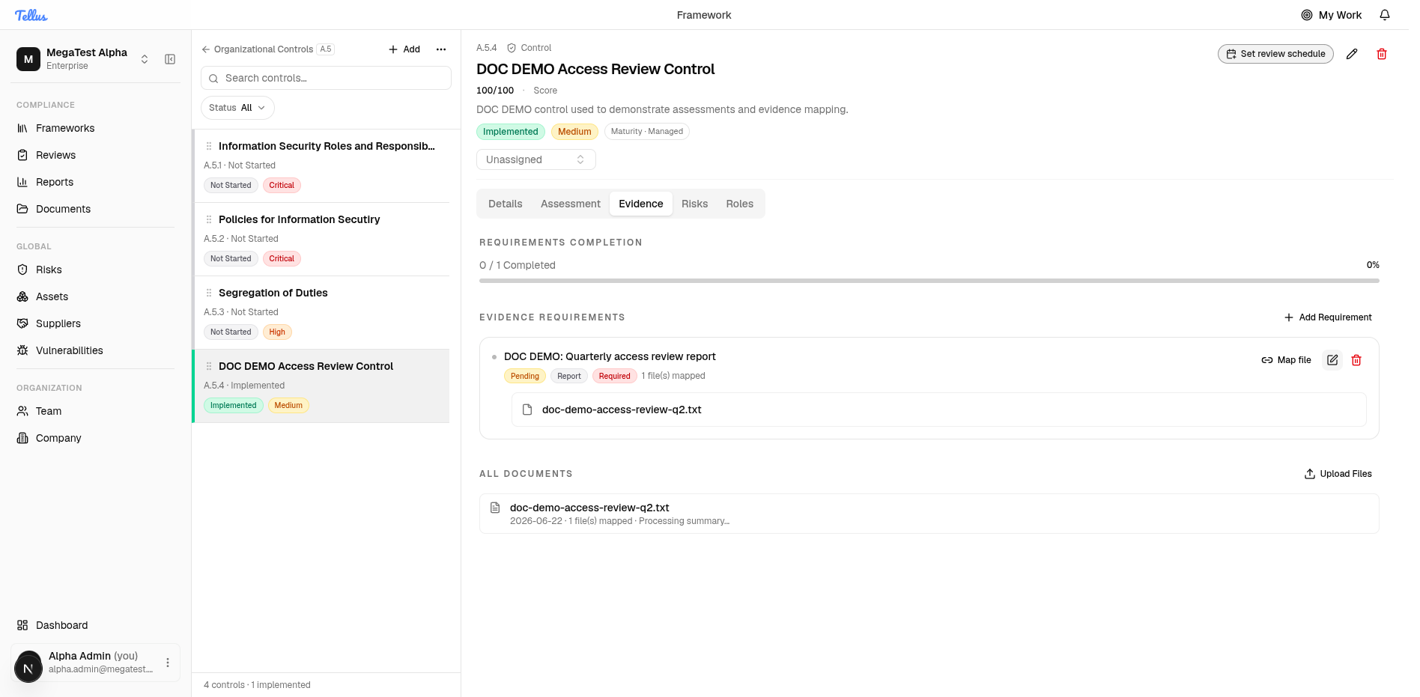Click requirements completion progress bar
This screenshot has width=1420, height=697.
pyautogui.click(x=929, y=281)
